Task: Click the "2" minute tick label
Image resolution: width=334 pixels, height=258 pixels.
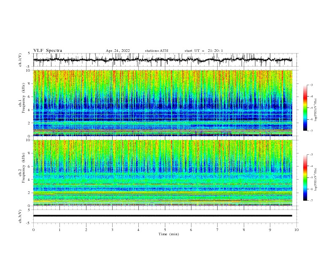Action: pos(86,230)
